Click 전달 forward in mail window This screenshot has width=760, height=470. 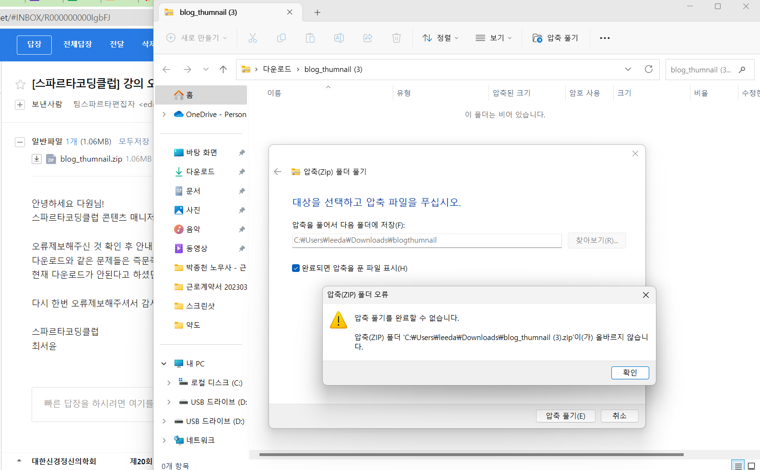click(x=117, y=44)
